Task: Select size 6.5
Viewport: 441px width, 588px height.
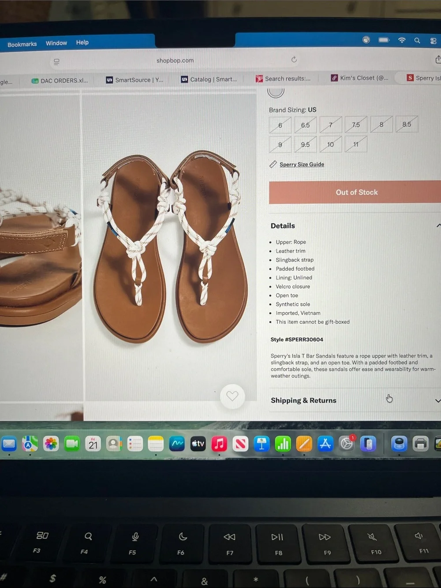Action: point(305,125)
